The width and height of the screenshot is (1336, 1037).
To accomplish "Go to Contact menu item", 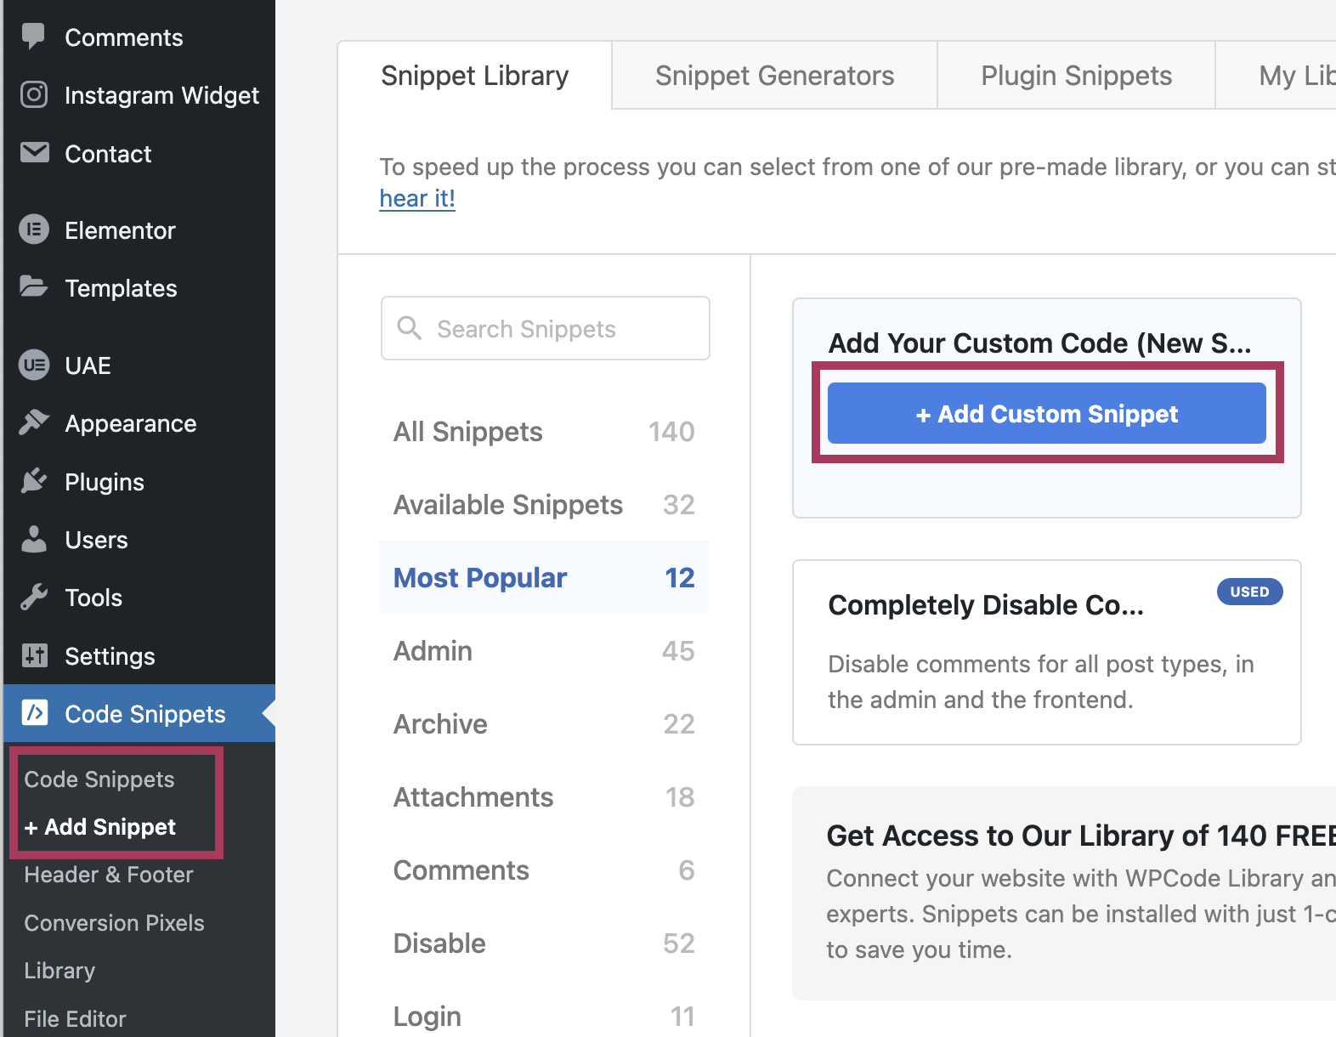I will [x=139, y=154].
